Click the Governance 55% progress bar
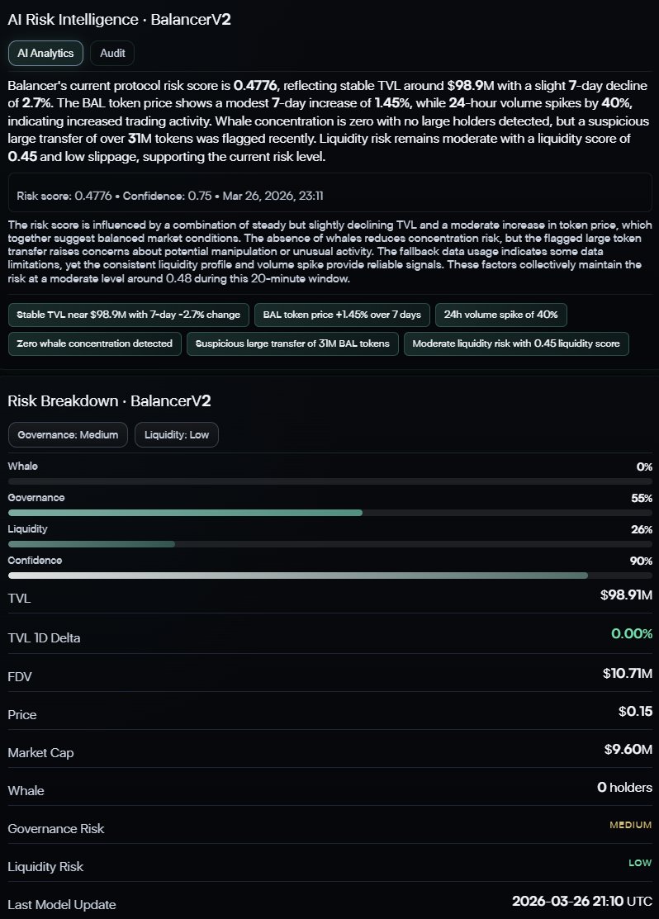The height and width of the screenshot is (919, 659). tap(330, 513)
